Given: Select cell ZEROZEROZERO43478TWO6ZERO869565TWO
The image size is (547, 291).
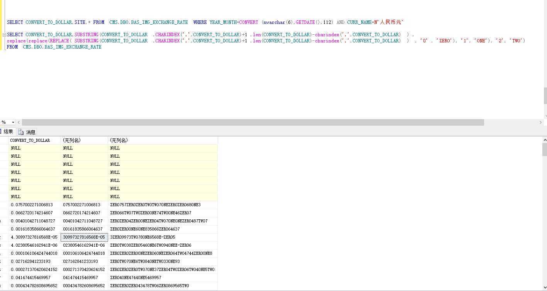Looking at the screenshot, I should tap(163, 286).
